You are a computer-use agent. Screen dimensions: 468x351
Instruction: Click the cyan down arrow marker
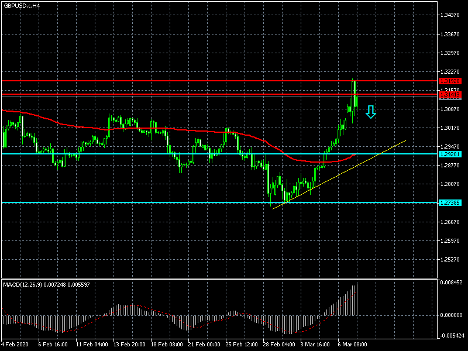click(370, 112)
